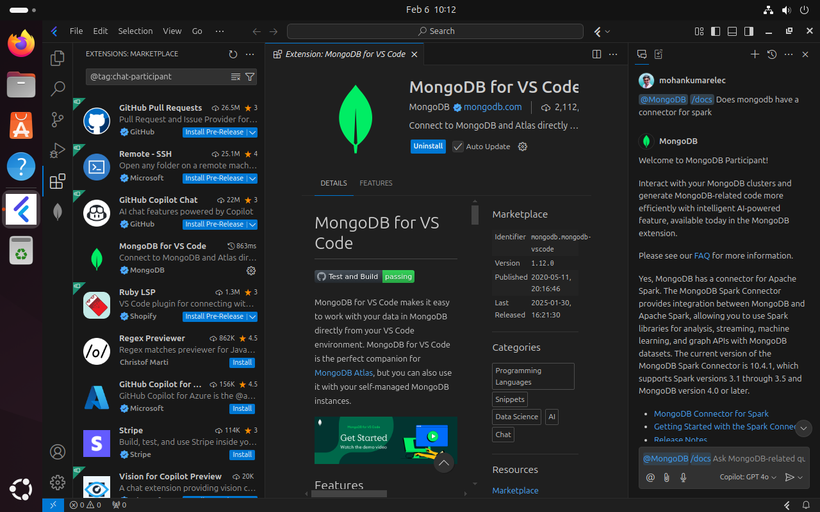820x512 pixels.
Task: Open the Run and Debug view
Action: tap(58, 150)
